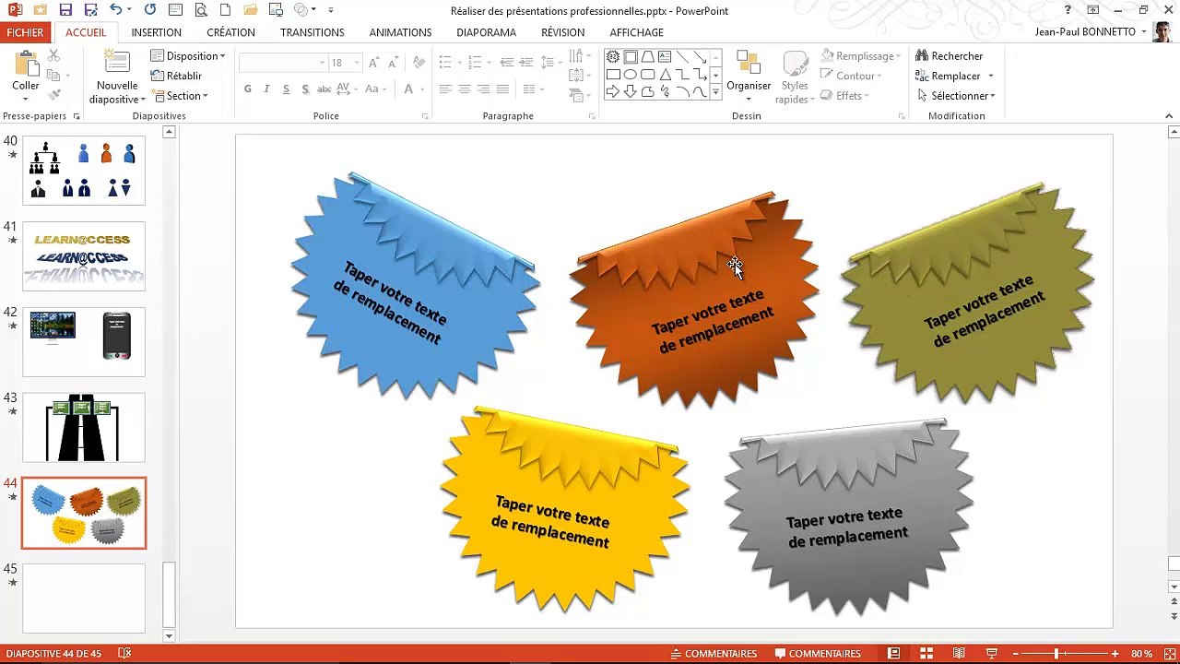Open the font name combo box
The image size is (1180, 664).
[282, 63]
